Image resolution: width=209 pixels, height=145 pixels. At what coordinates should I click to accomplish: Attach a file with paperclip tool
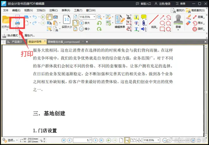144,23
